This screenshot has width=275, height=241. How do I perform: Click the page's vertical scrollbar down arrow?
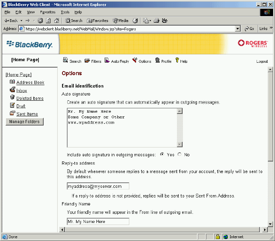270,223
